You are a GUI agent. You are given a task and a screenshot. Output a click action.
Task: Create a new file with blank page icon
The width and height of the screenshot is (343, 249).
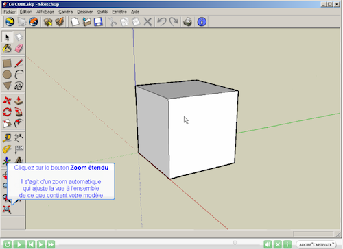click(75, 22)
